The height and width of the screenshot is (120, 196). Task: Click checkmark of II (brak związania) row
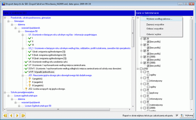pyautogui.click(x=30, y=55)
